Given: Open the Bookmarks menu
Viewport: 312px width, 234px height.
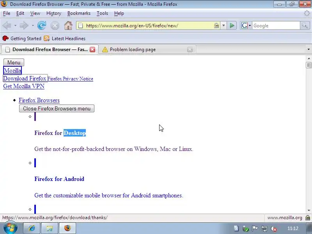Looking at the screenshot, I should (79, 13).
